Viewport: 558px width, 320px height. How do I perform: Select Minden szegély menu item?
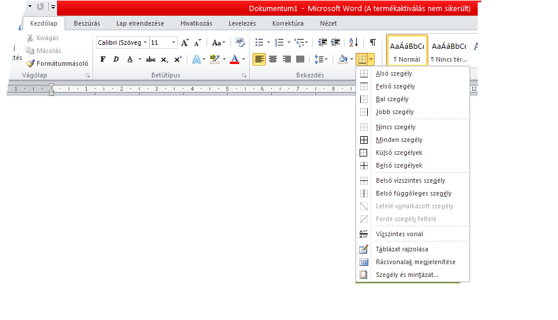[413, 140]
